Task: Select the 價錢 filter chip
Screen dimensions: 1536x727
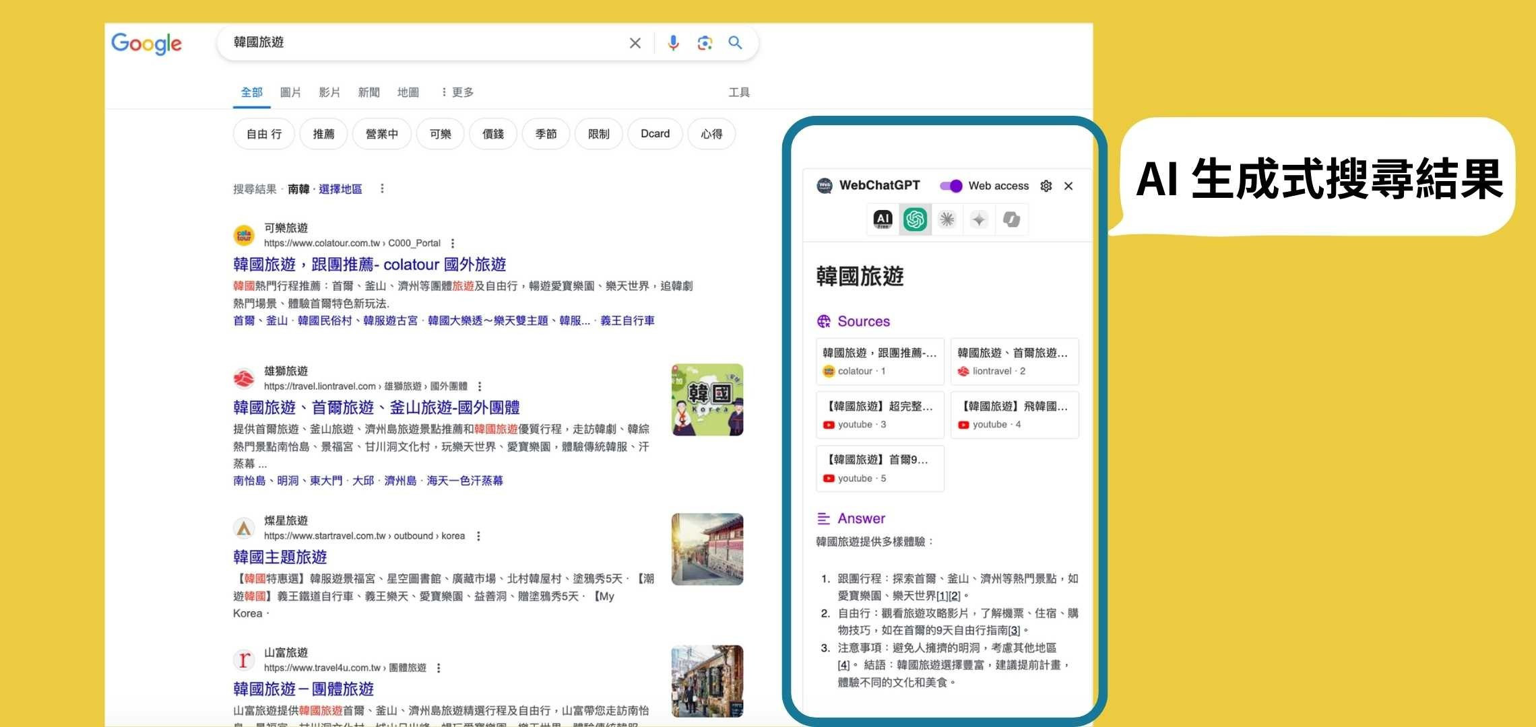Action: tap(493, 134)
